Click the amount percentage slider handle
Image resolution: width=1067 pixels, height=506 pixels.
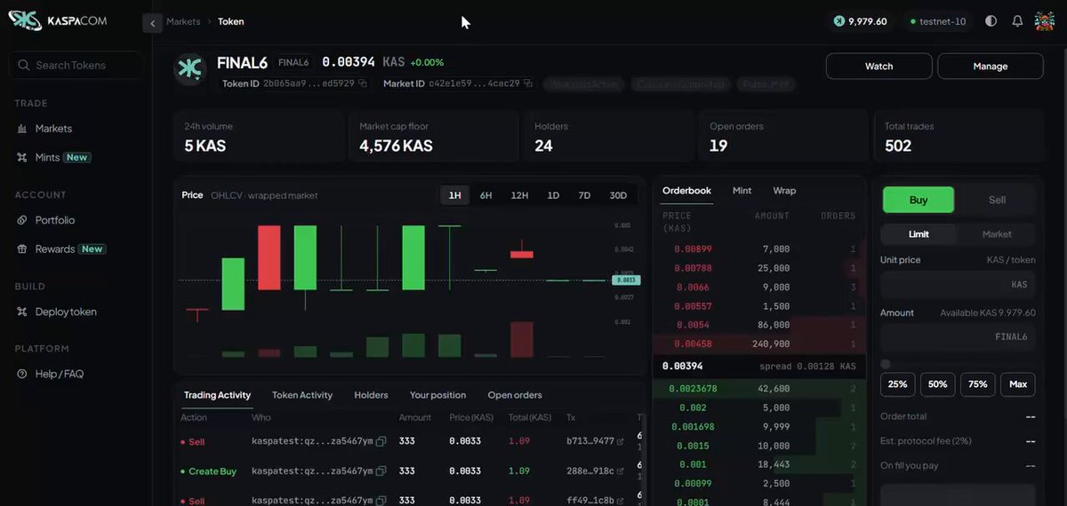coord(885,364)
